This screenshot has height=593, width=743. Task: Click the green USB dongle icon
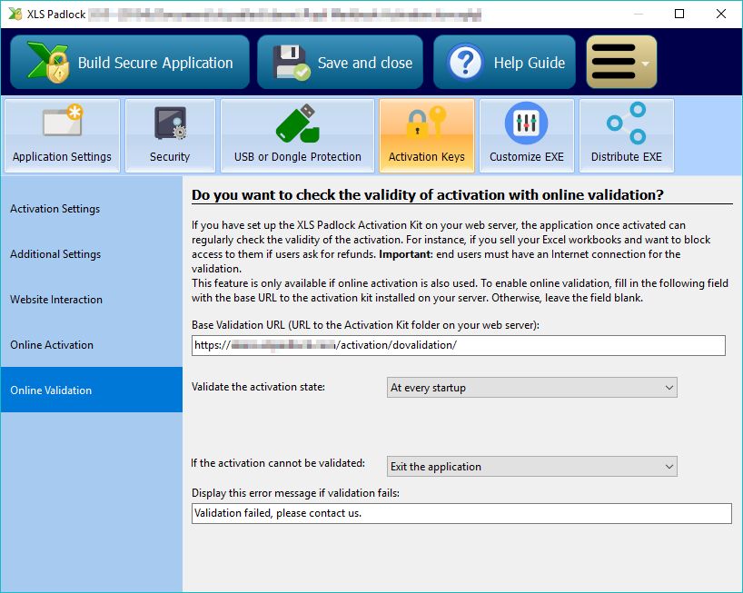pyautogui.click(x=298, y=124)
